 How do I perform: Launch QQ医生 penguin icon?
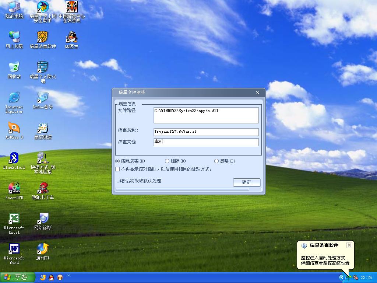tap(71, 40)
